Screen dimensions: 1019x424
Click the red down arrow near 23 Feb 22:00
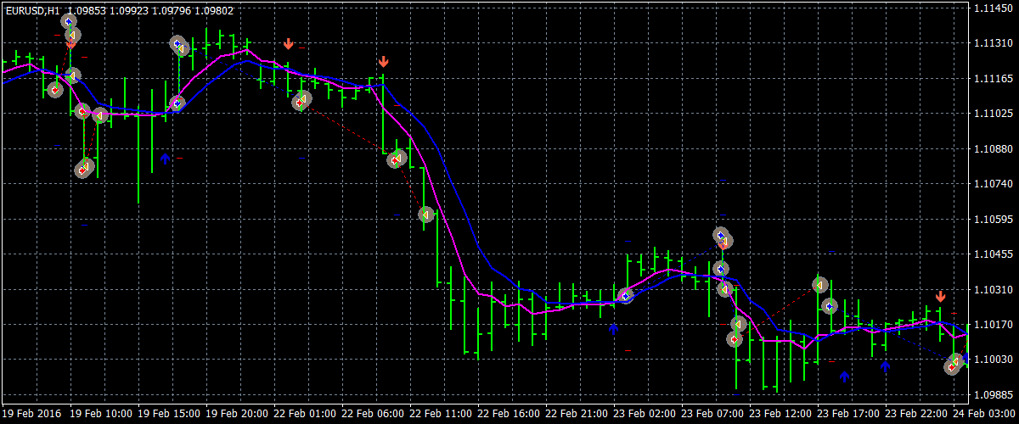940,296
